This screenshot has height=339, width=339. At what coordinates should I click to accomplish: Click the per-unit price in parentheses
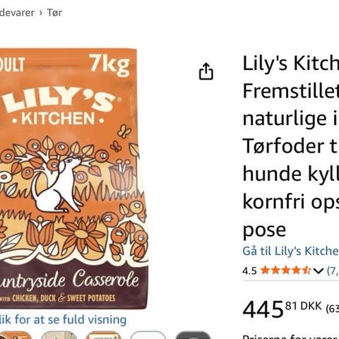click(x=333, y=308)
